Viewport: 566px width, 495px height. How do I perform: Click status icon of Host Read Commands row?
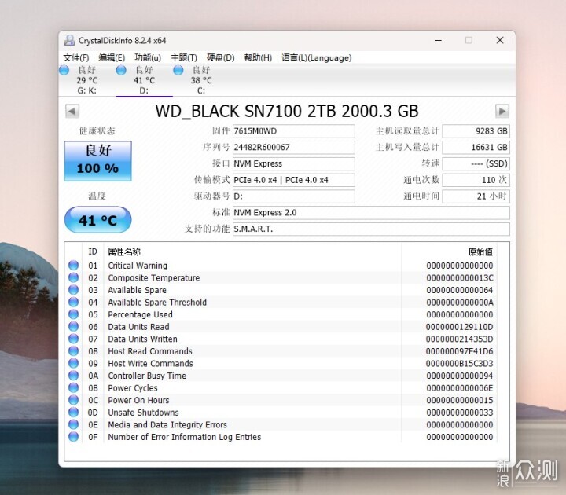point(74,351)
